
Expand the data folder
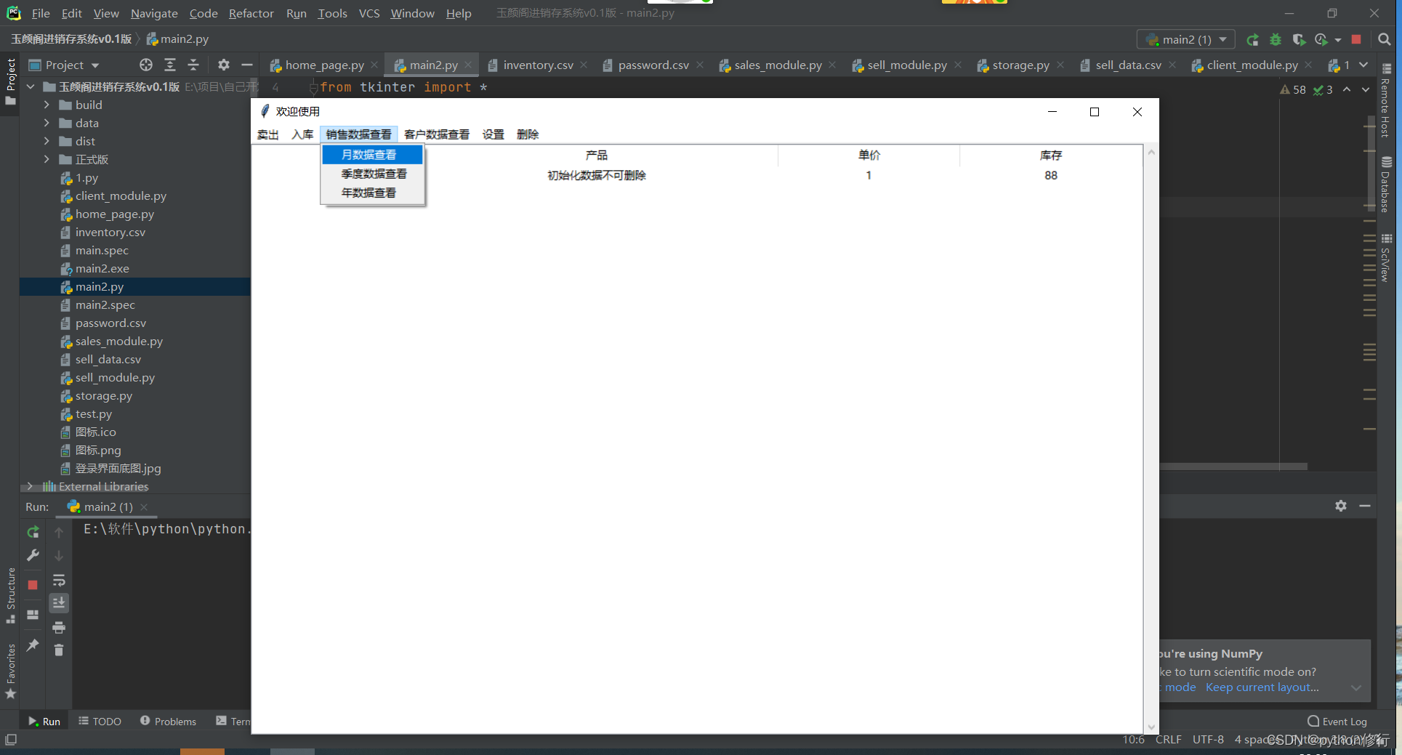47,123
